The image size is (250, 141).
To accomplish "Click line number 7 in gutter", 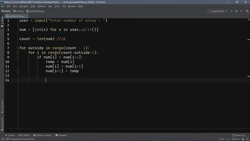I will pyautogui.click(x=8, y=48).
